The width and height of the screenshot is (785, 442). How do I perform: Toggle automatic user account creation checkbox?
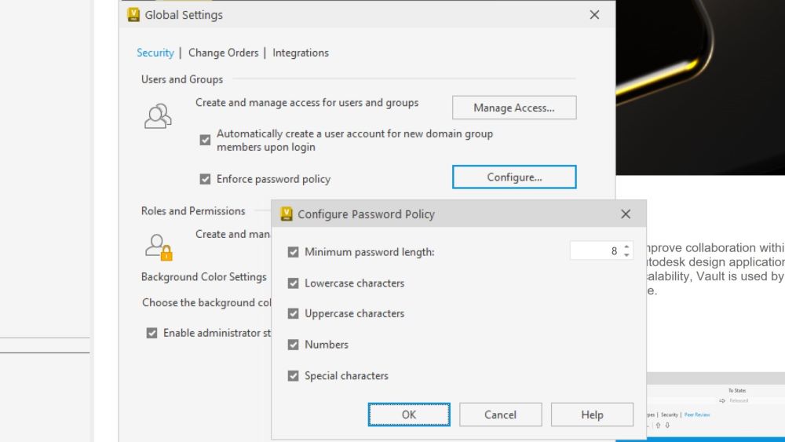[x=205, y=140]
